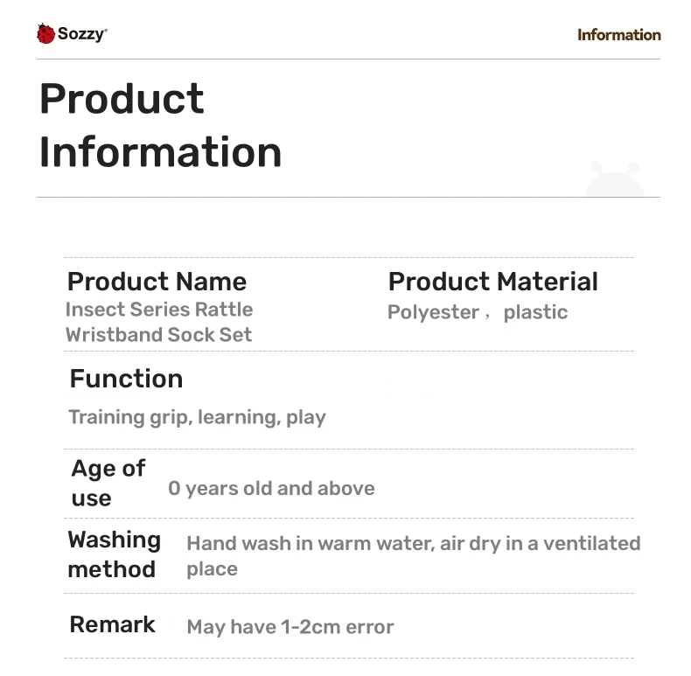The image size is (691, 676).
Task: Click 0 years old and above text
Action: click(x=271, y=489)
